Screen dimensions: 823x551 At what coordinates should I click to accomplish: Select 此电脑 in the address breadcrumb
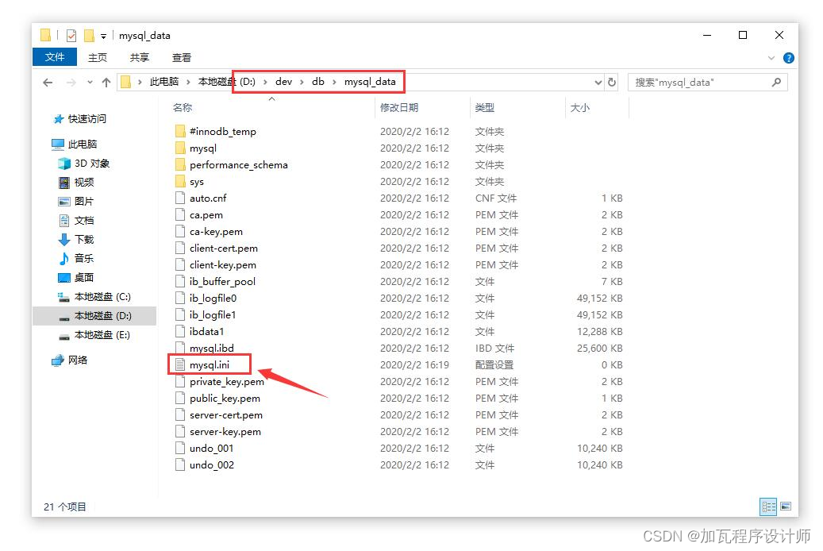[x=163, y=82]
